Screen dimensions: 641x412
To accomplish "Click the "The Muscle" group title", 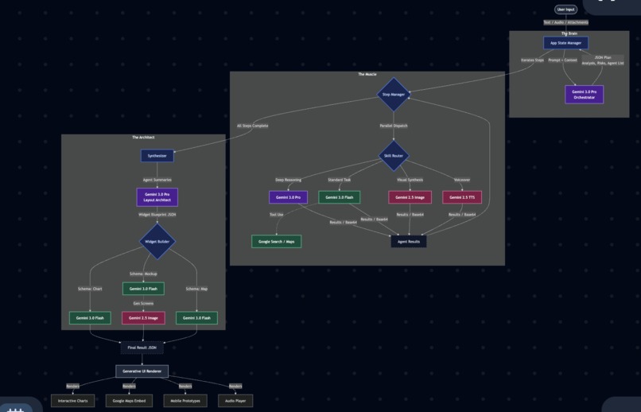I will [x=367, y=75].
